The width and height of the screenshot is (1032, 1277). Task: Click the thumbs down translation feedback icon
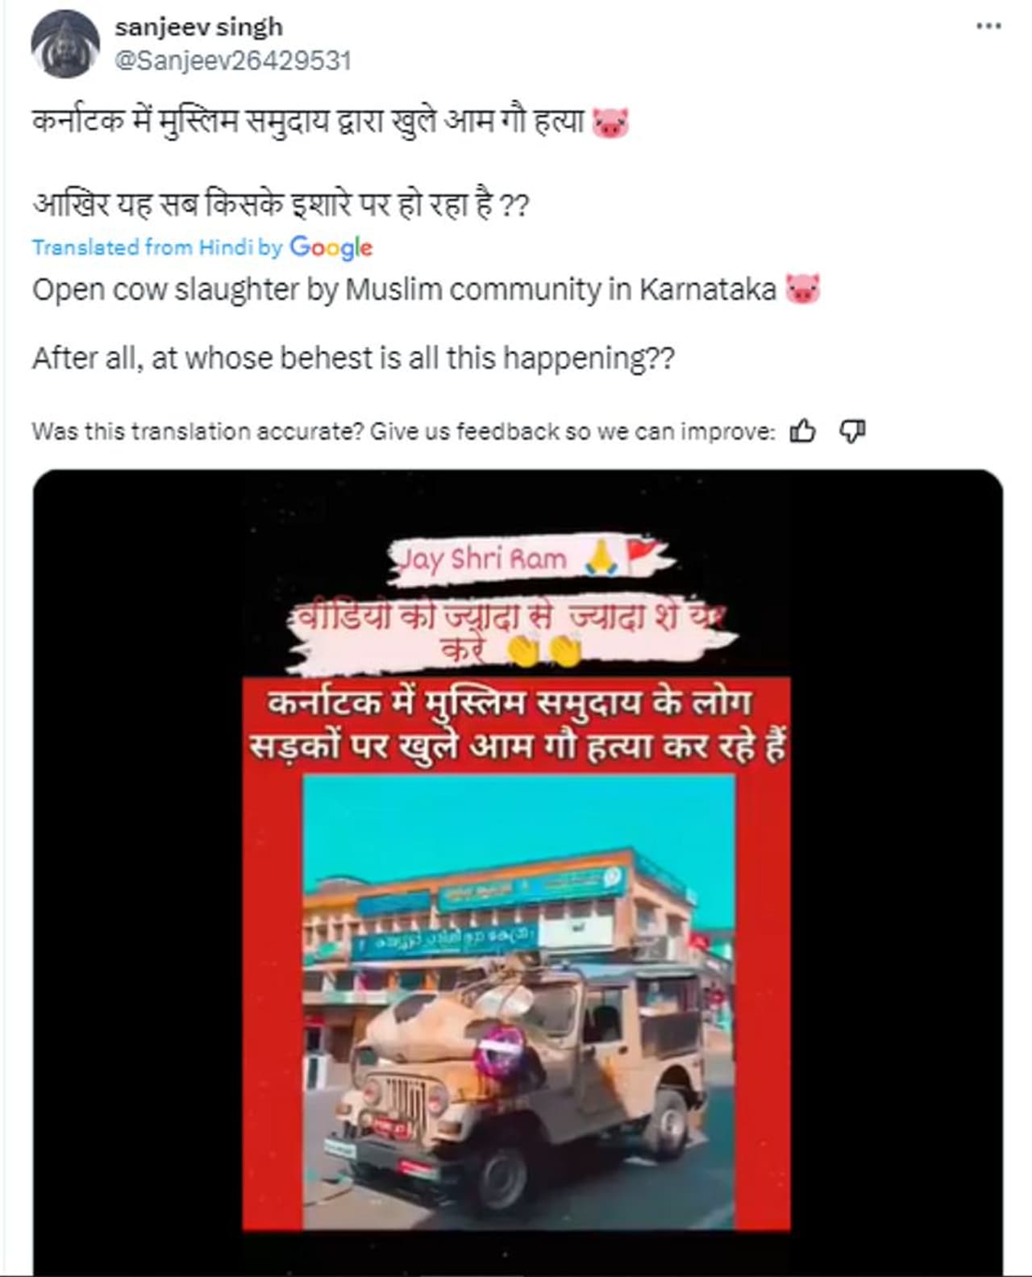852,431
